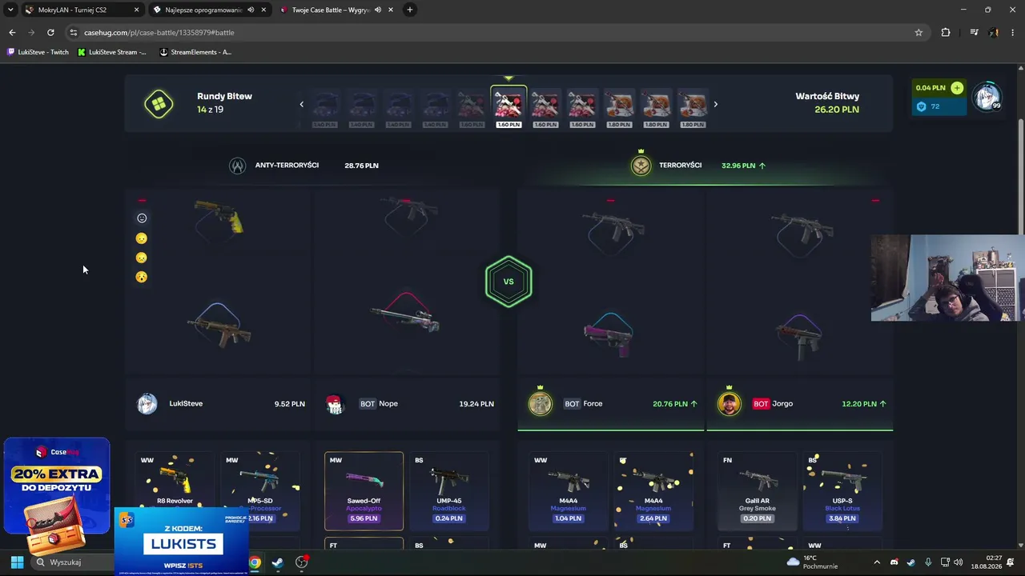Open Steam from the taskbar
This screenshot has width=1025, height=576.
[x=277, y=562]
